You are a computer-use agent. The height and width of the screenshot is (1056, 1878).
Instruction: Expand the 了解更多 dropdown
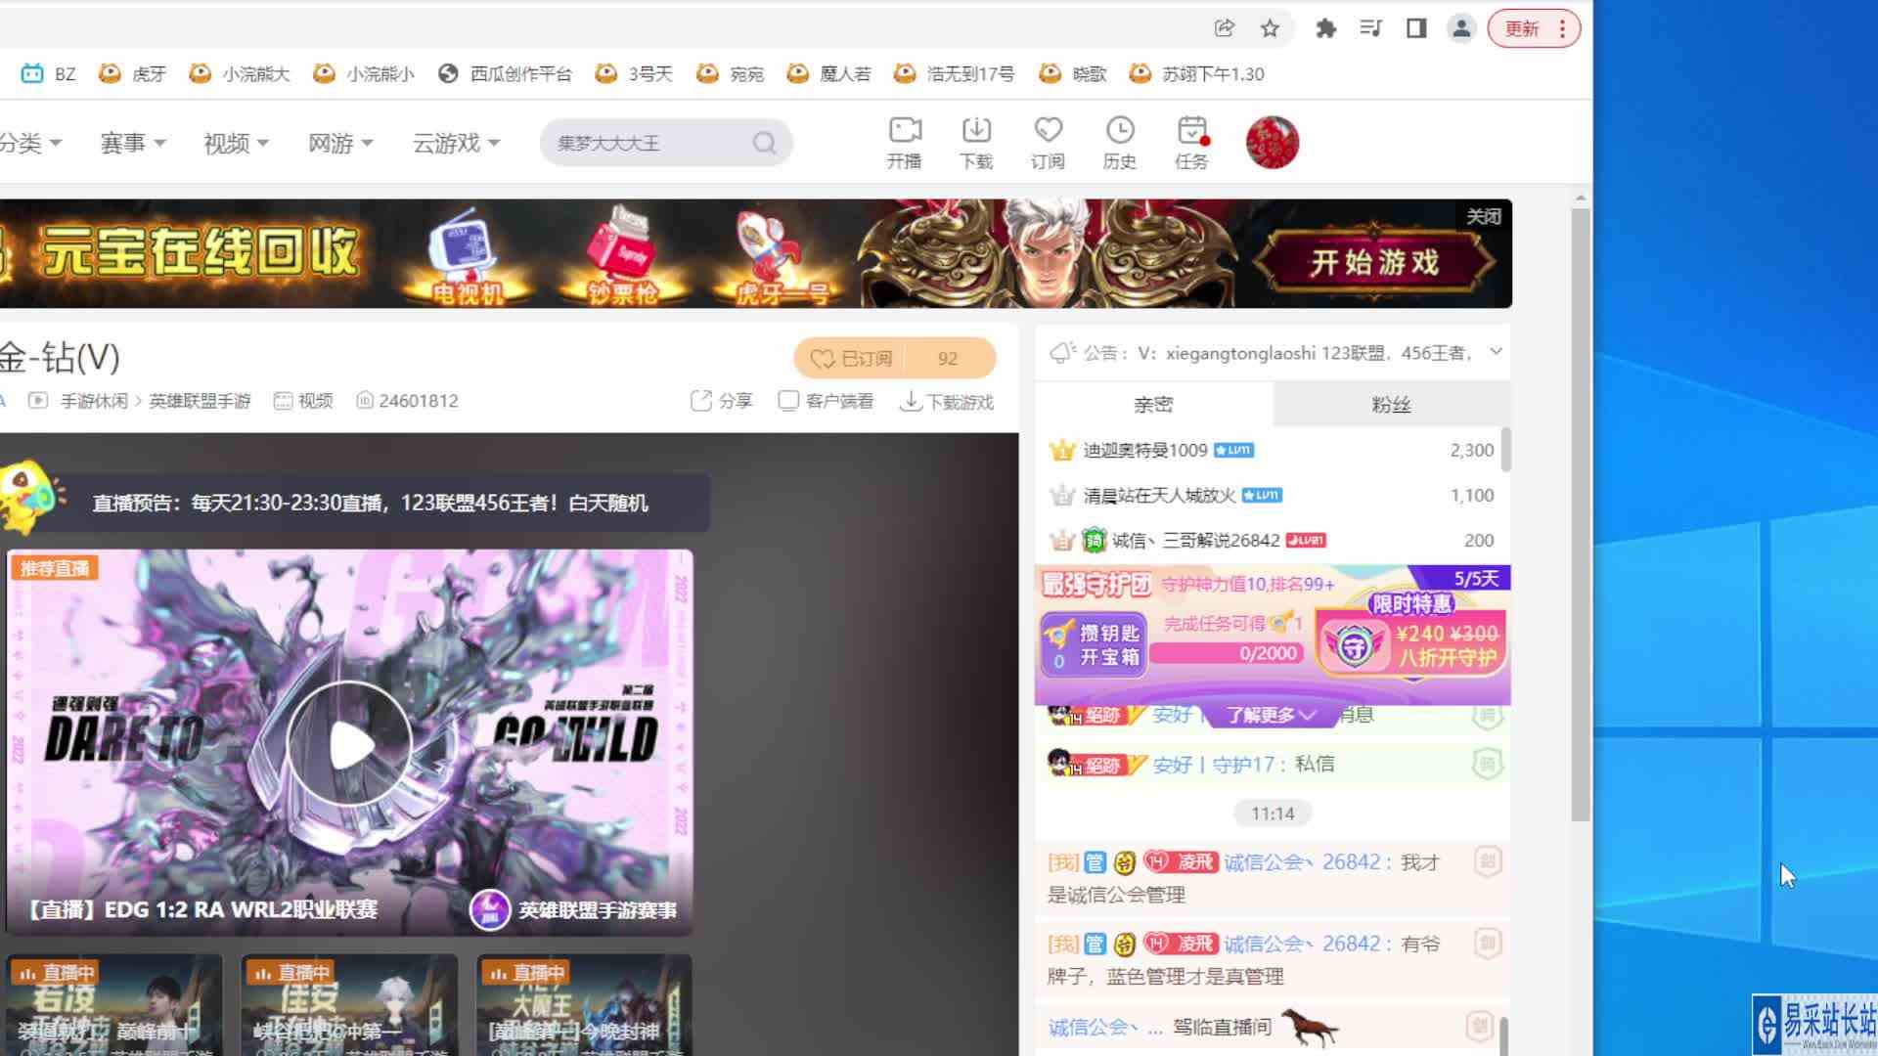[1271, 715]
